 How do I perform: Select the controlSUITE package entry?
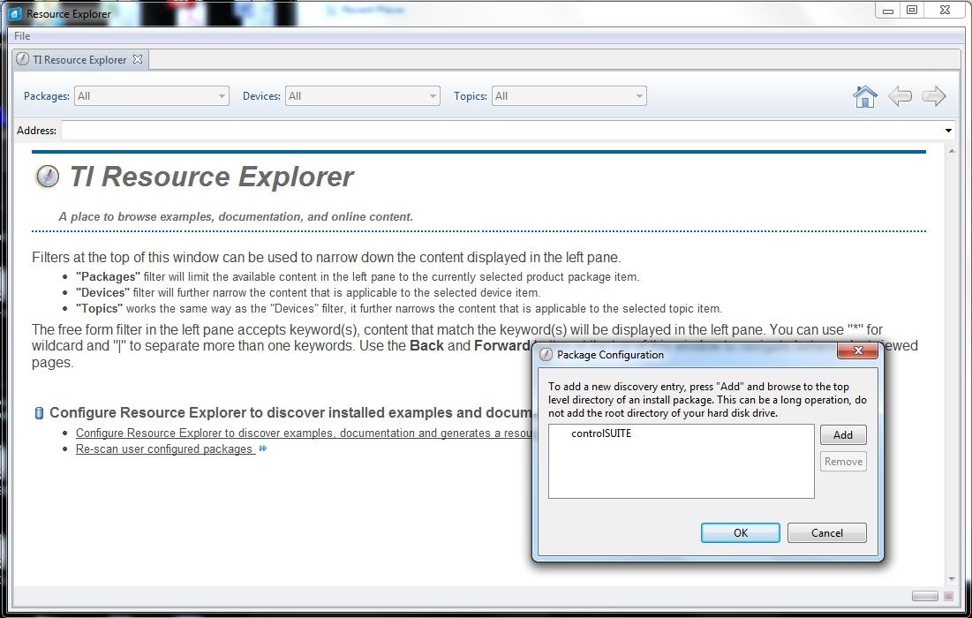600,433
